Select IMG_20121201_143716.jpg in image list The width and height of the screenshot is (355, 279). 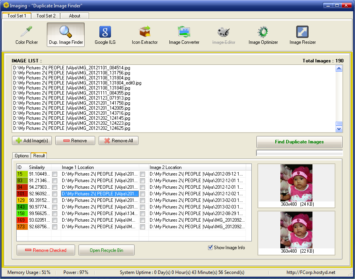pos(72,113)
